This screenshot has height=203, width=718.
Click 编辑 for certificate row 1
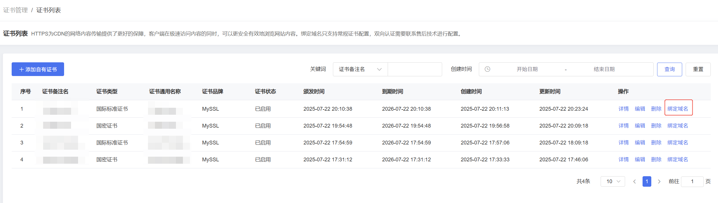[x=640, y=109]
